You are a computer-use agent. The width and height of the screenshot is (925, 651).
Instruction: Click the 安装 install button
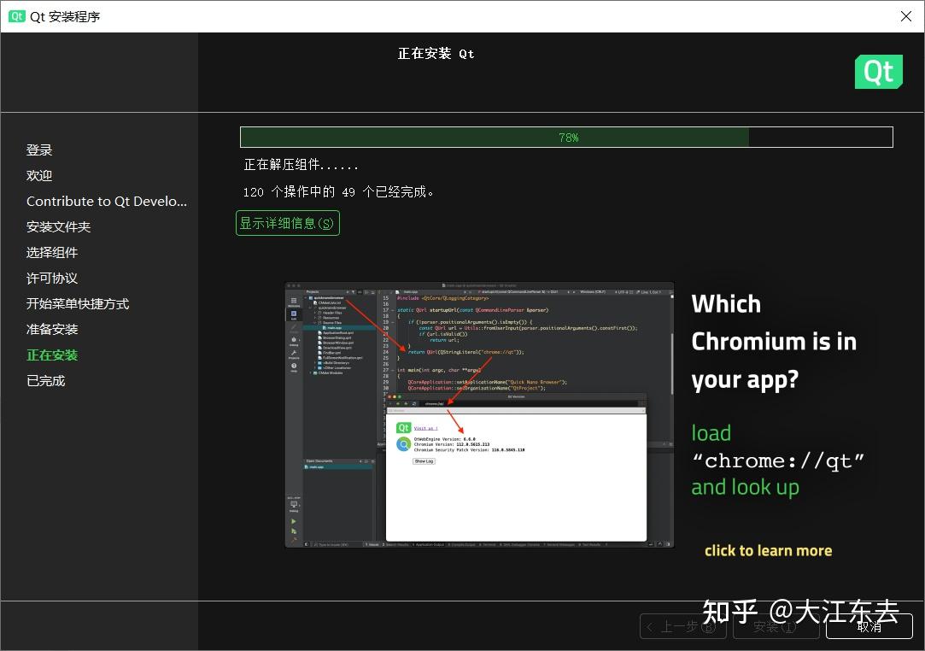tap(776, 626)
